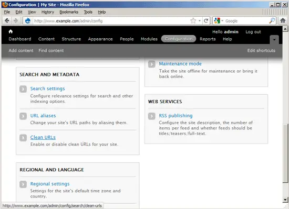Click the magnifier search icon
Viewport: 289px width, 209px height.
coord(272,21)
